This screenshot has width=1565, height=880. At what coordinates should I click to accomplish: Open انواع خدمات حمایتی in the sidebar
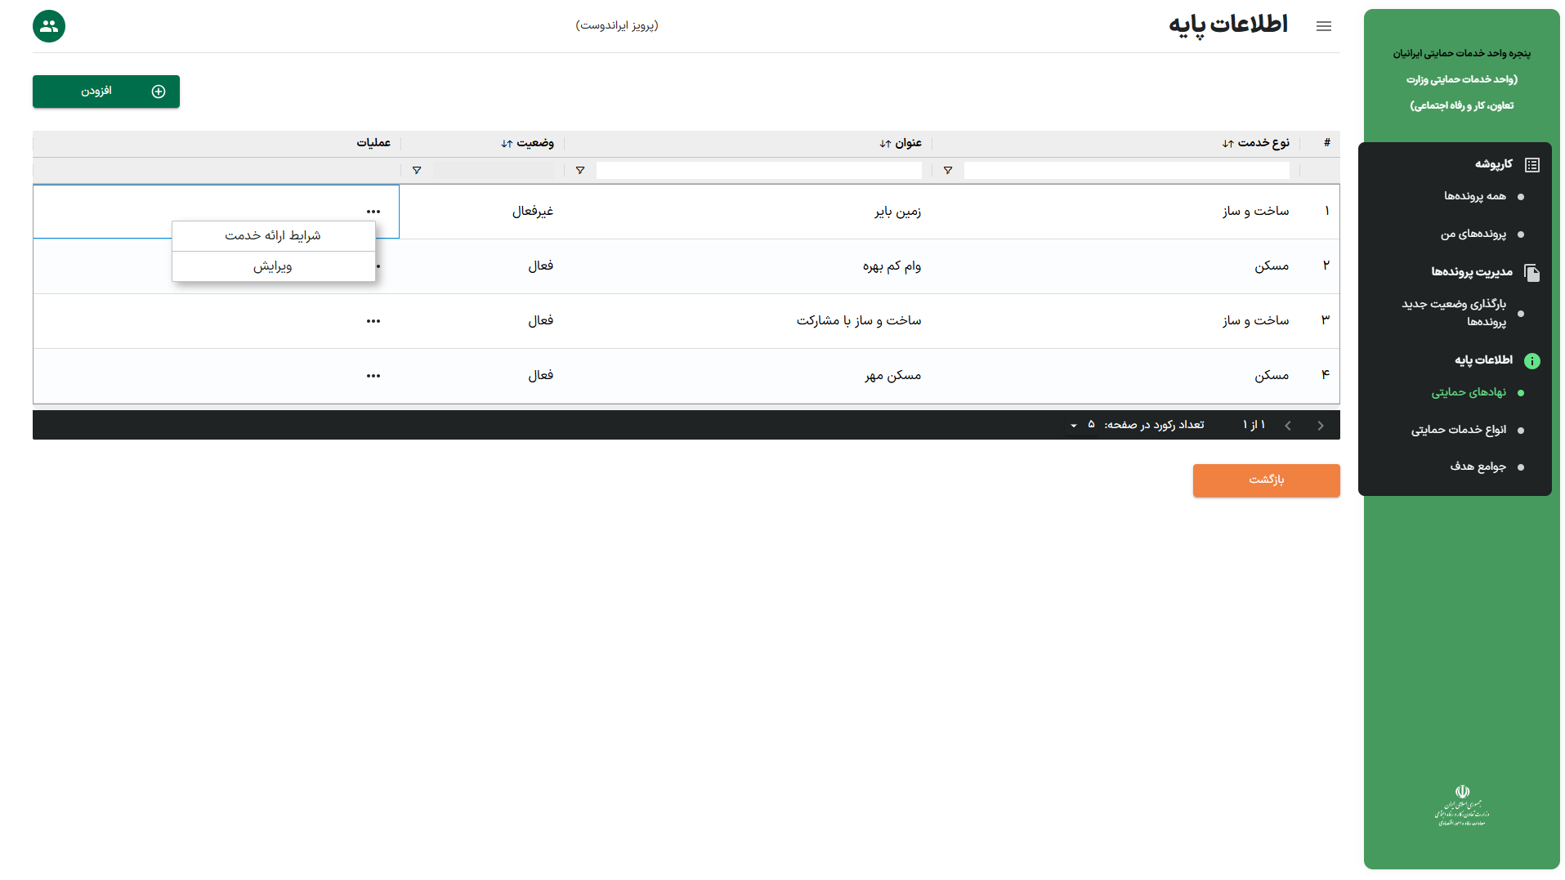[x=1458, y=430]
